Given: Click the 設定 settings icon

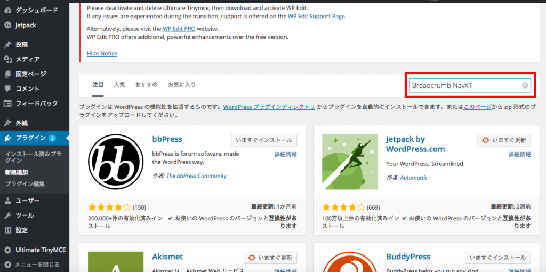Looking at the screenshot, I should point(7,230).
